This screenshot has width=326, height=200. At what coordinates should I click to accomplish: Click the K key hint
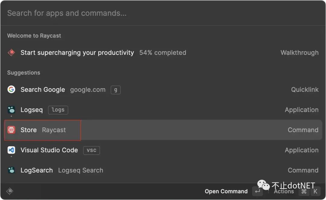(315, 191)
